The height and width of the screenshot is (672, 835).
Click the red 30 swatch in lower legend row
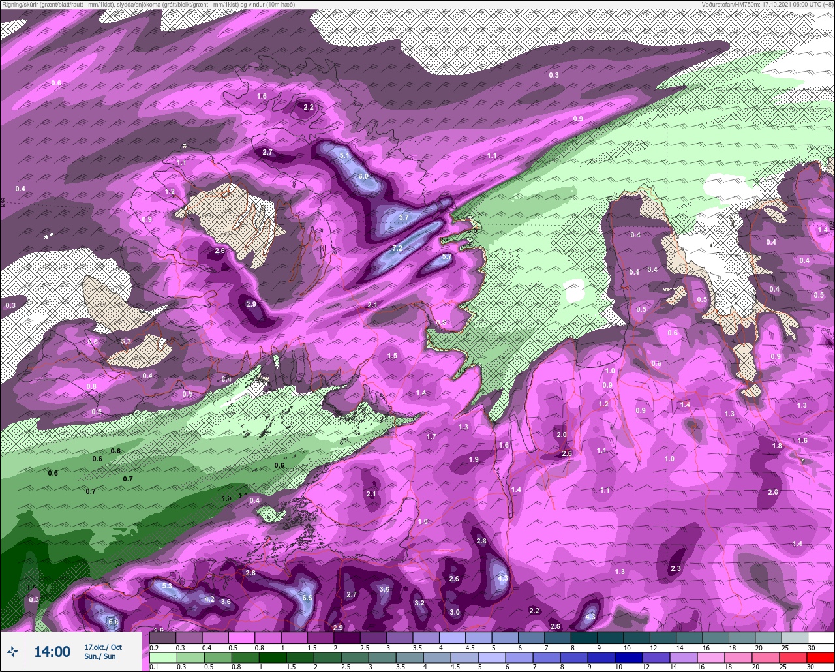pos(821,657)
